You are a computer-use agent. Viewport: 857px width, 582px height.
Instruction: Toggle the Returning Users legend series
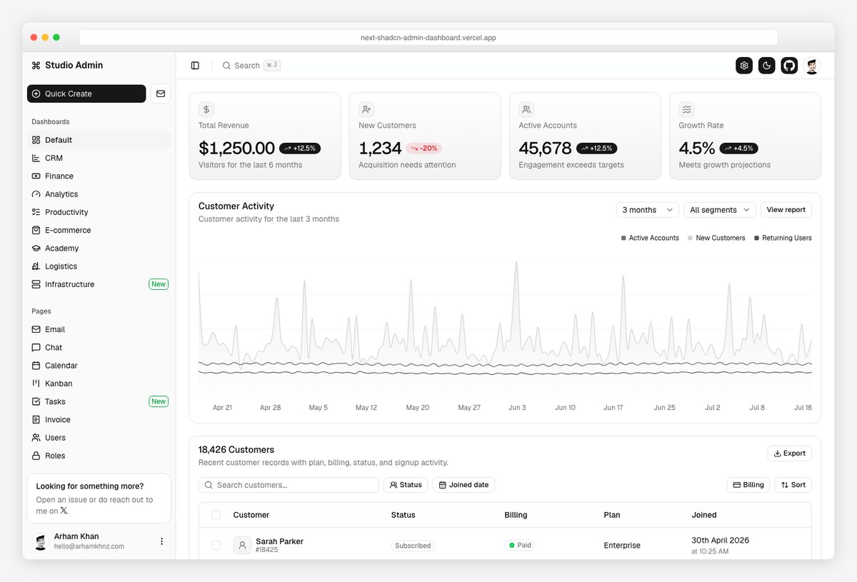(x=783, y=238)
